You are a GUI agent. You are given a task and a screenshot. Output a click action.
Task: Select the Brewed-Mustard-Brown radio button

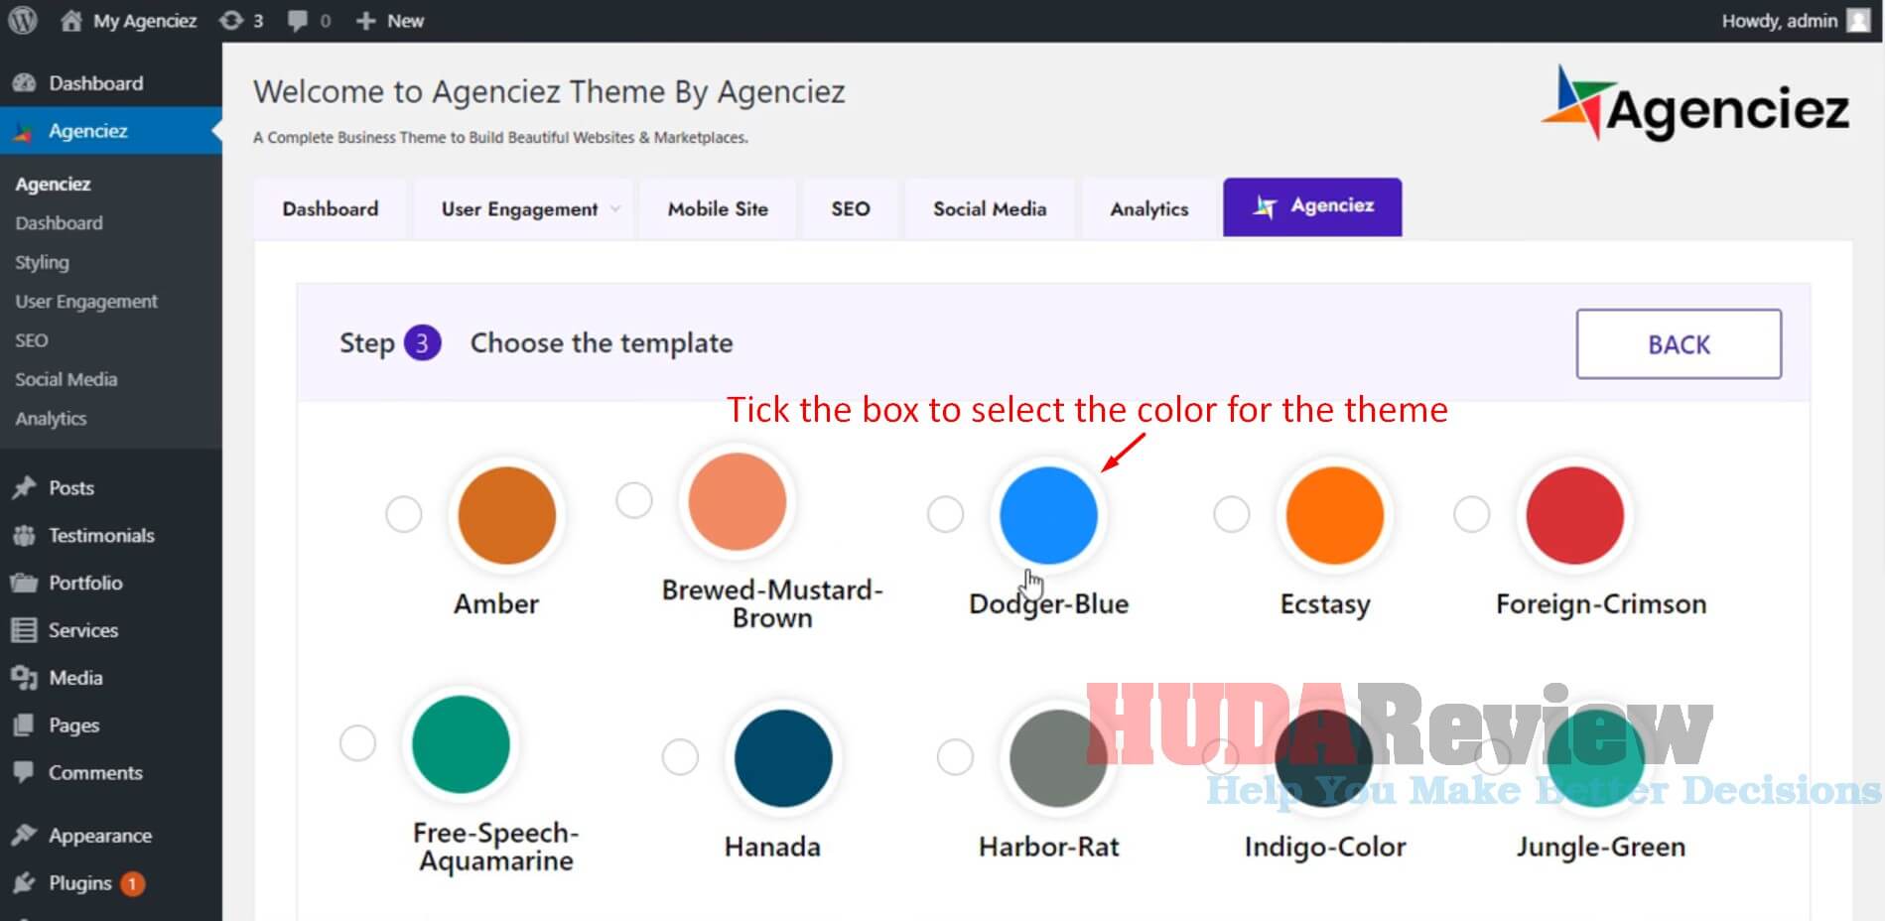point(634,499)
